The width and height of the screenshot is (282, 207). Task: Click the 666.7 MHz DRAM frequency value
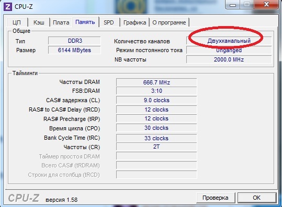point(156,82)
